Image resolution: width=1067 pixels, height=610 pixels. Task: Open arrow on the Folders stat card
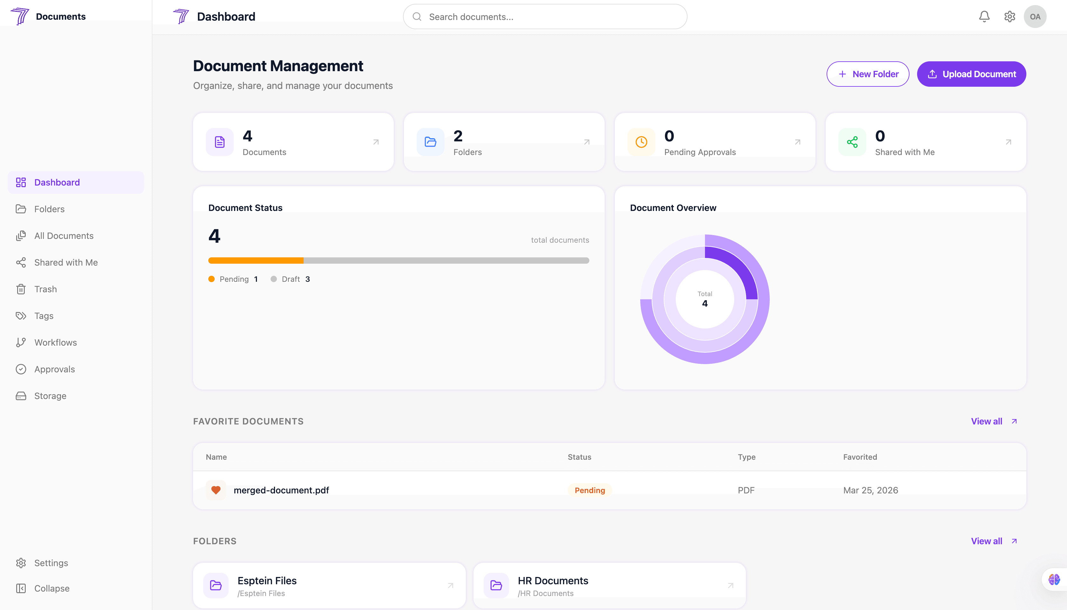(x=587, y=142)
